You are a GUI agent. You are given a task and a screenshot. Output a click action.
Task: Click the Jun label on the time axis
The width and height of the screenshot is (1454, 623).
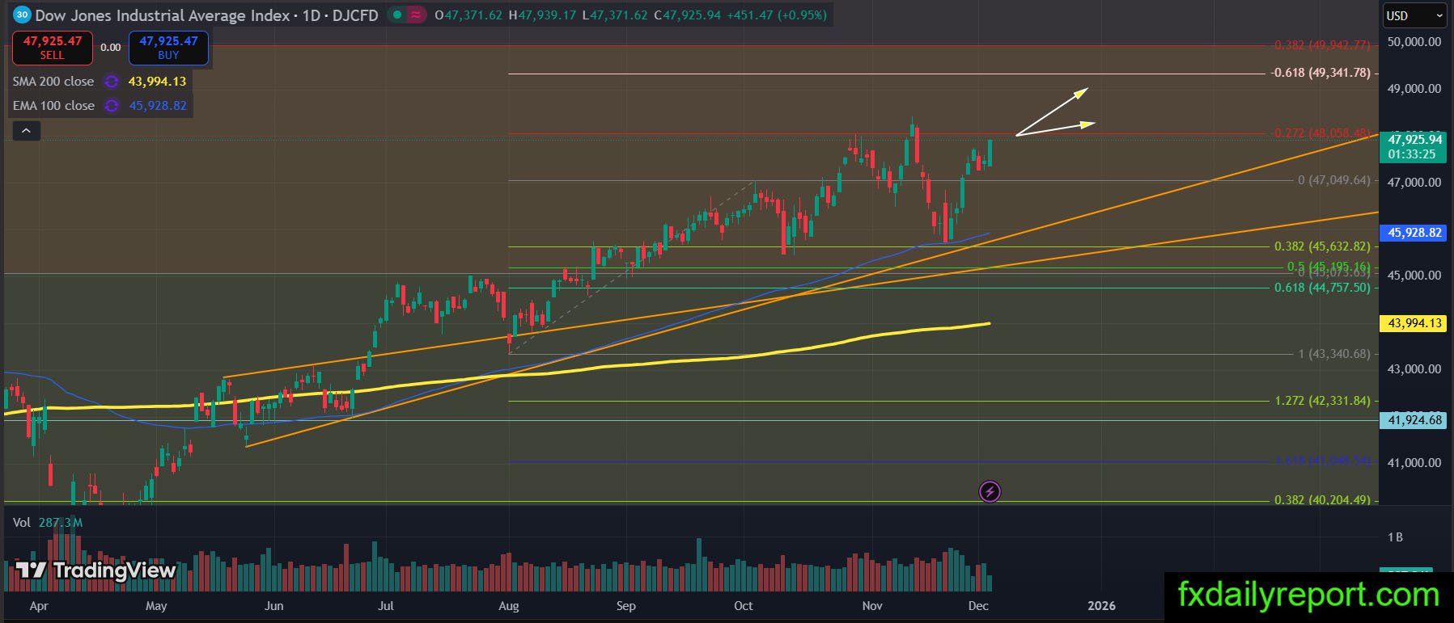(274, 606)
